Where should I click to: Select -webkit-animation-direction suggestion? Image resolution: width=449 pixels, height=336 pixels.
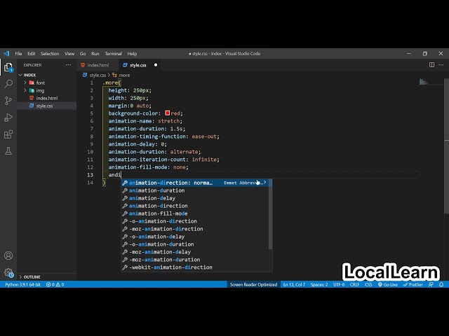pos(195,267)
